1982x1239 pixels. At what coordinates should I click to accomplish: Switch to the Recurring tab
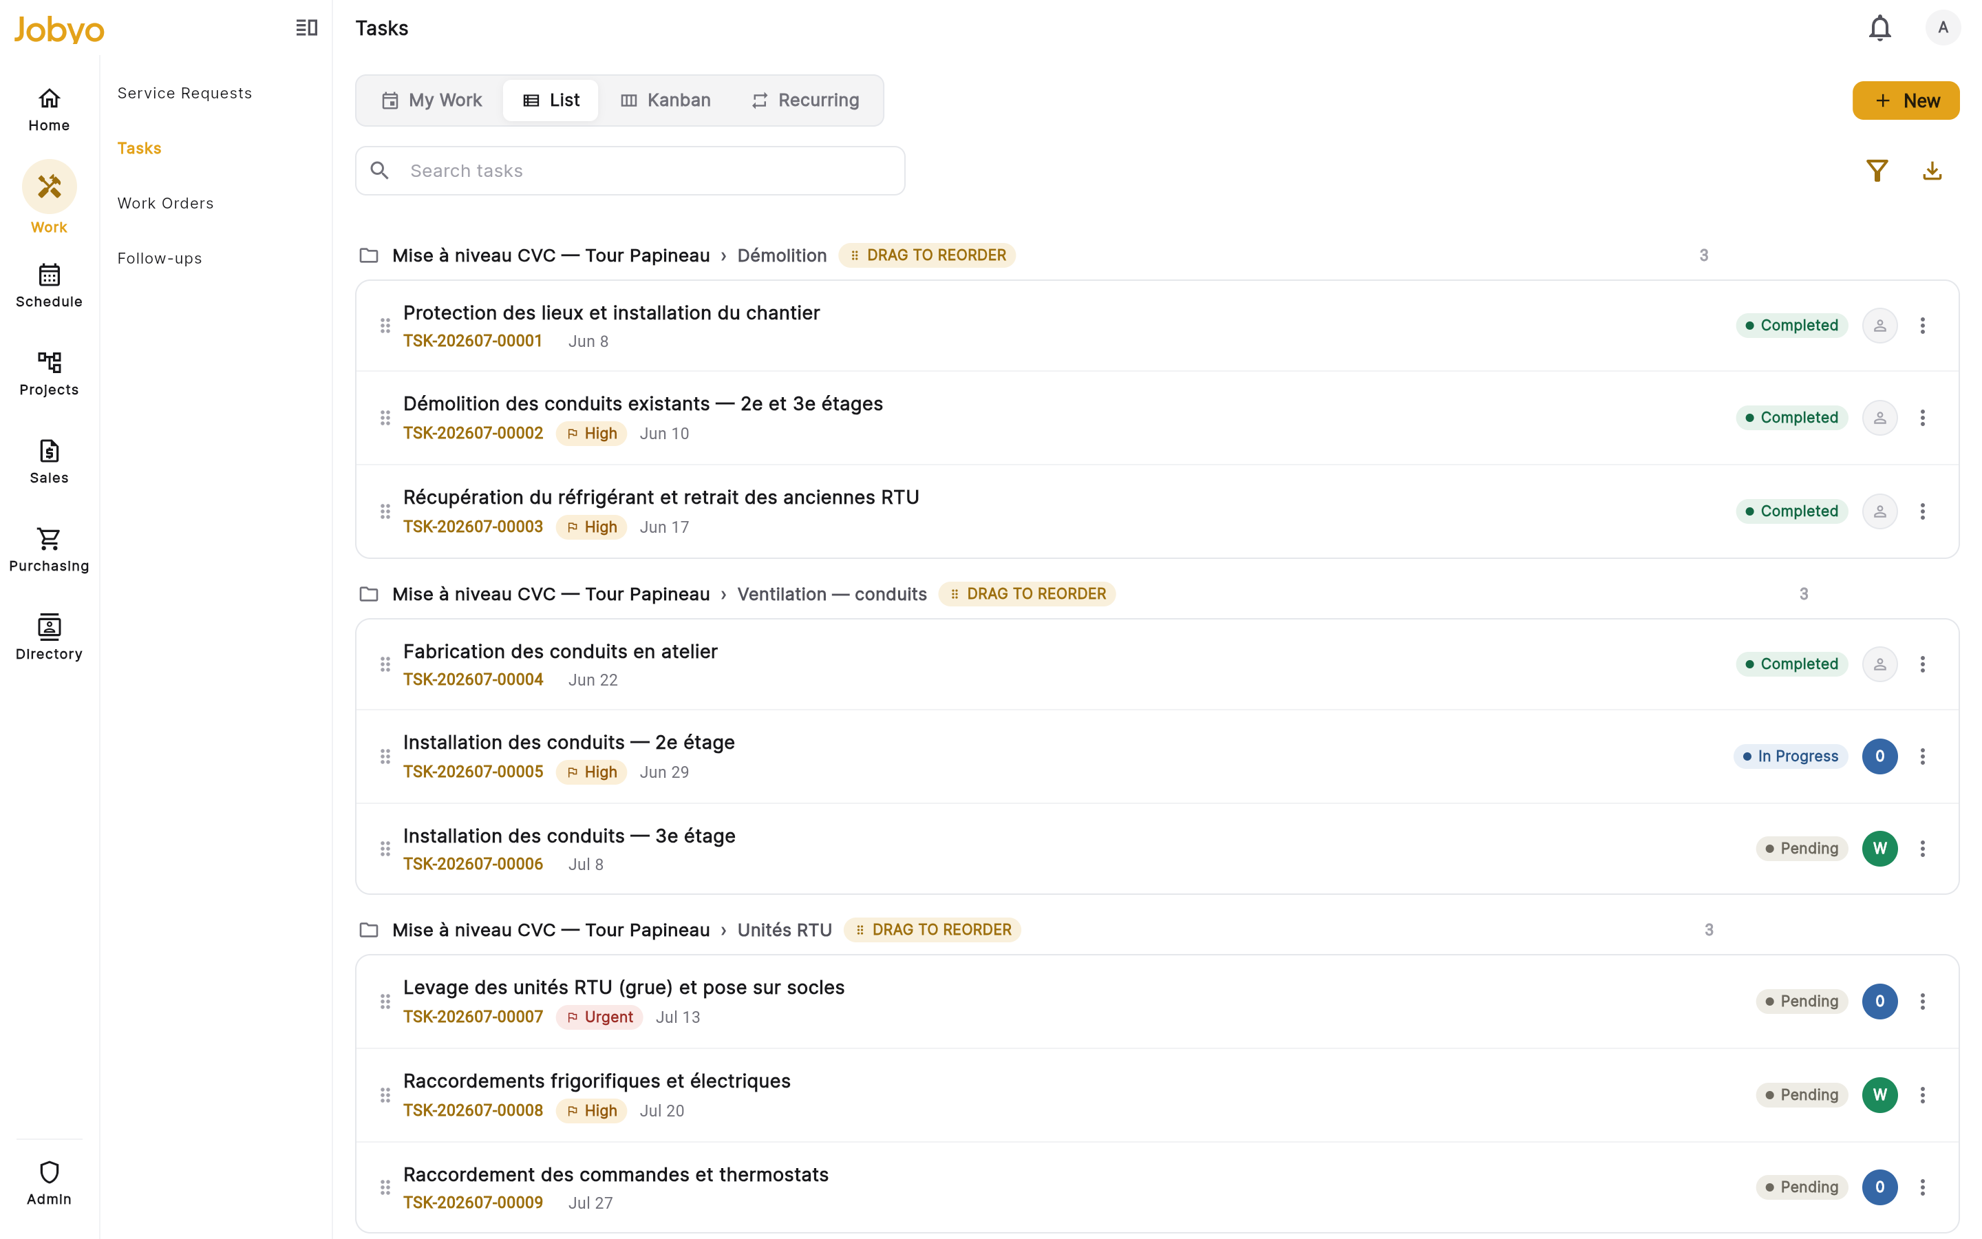click(x=805, y=100)
